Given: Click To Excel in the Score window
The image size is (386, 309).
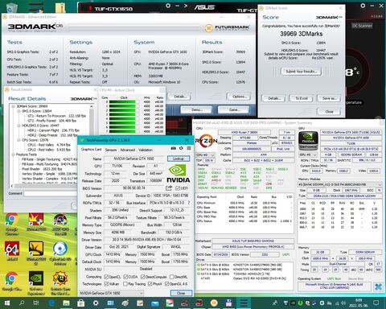Looking at the screenshot, I should click(x=302, y=98).
